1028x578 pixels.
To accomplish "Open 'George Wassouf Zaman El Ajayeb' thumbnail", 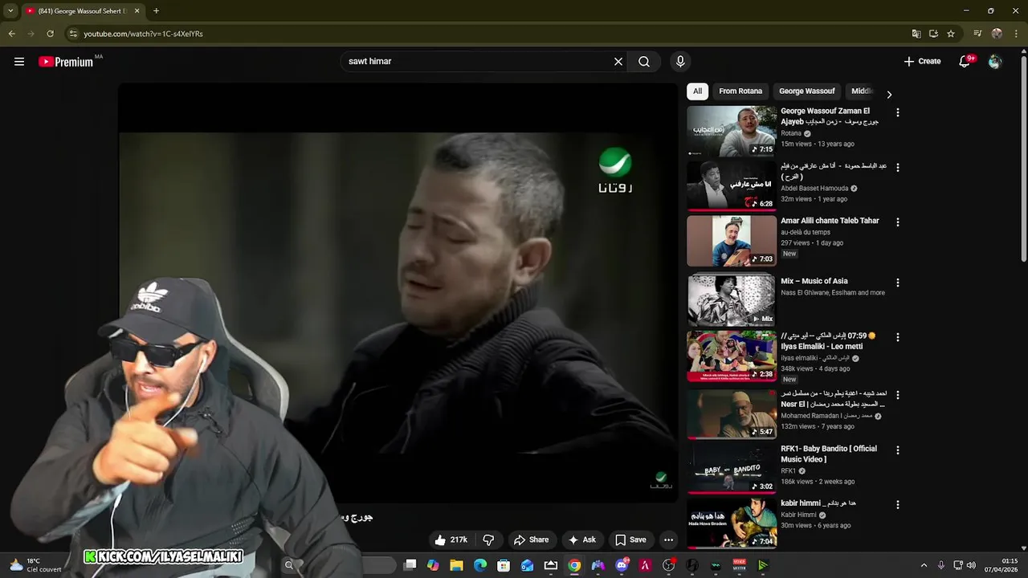I will [x=732, y=131].
